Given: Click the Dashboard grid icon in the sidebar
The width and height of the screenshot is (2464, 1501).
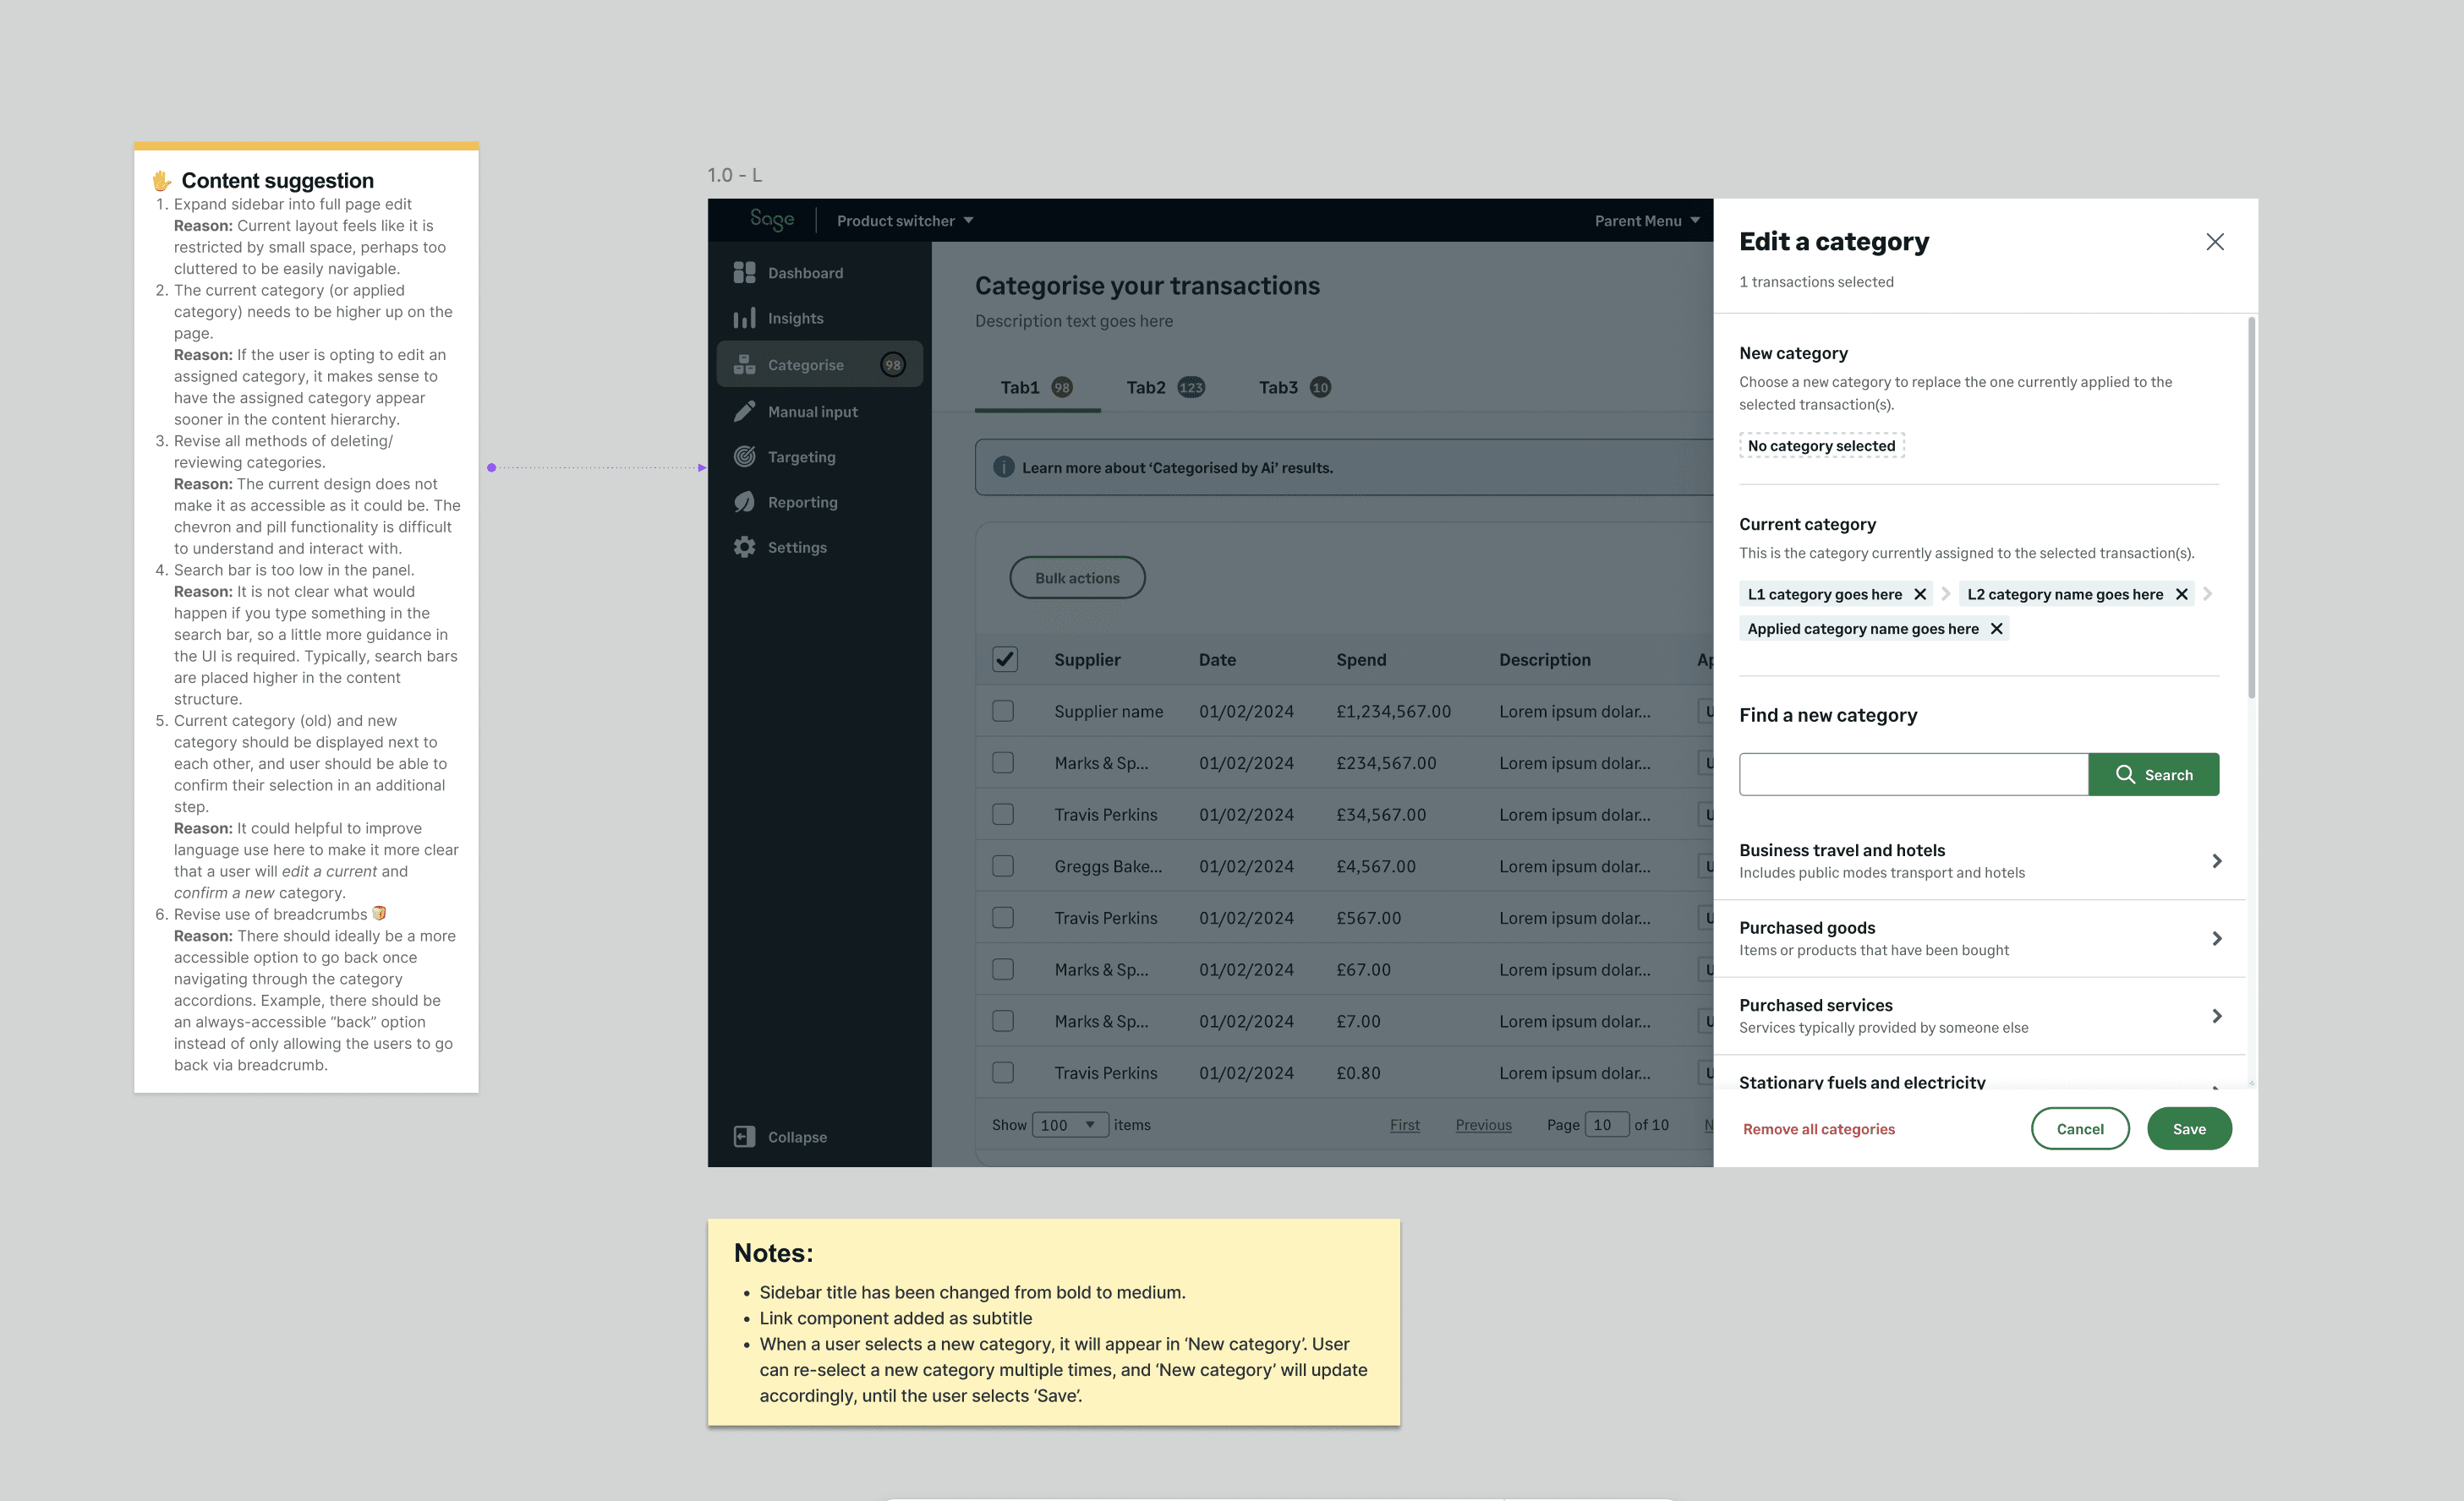Looking at the screenshot, I should tap(744, 273).
